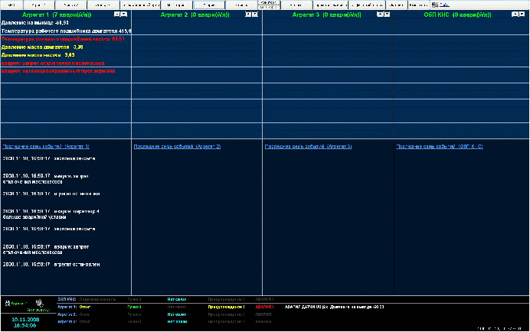Click yellow 'Стоит' status in Агрегат 1 row
Viewport: 530px width, 332px height.
[85, 307]
